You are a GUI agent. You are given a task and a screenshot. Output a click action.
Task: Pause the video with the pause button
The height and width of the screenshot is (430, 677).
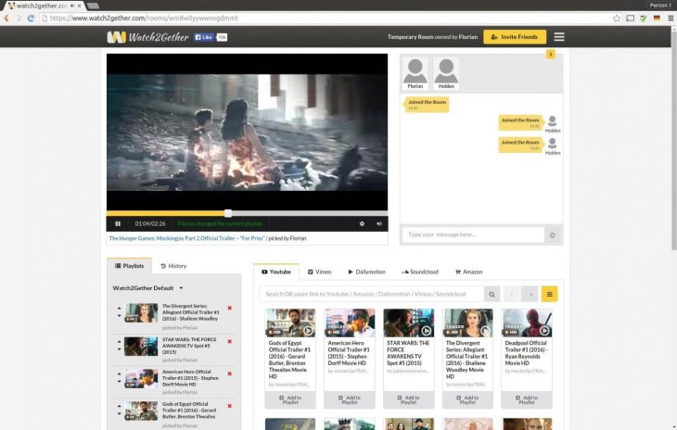tap(118, 224)
